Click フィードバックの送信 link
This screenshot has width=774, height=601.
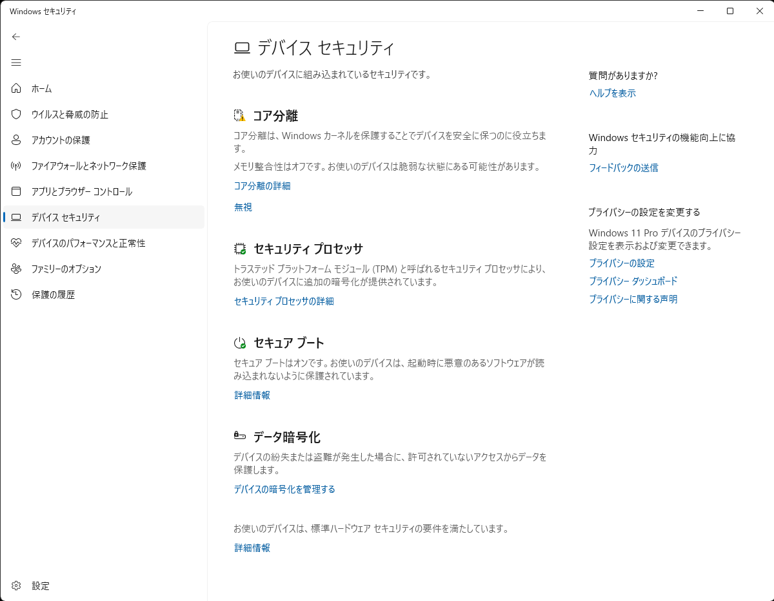click(623, 167)
